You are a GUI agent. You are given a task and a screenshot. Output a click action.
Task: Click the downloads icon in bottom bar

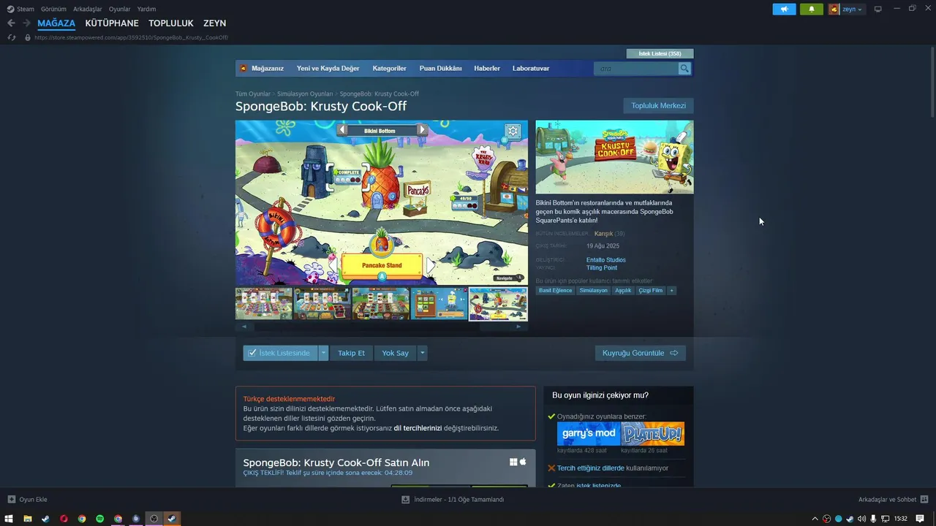tap(405, 500)
